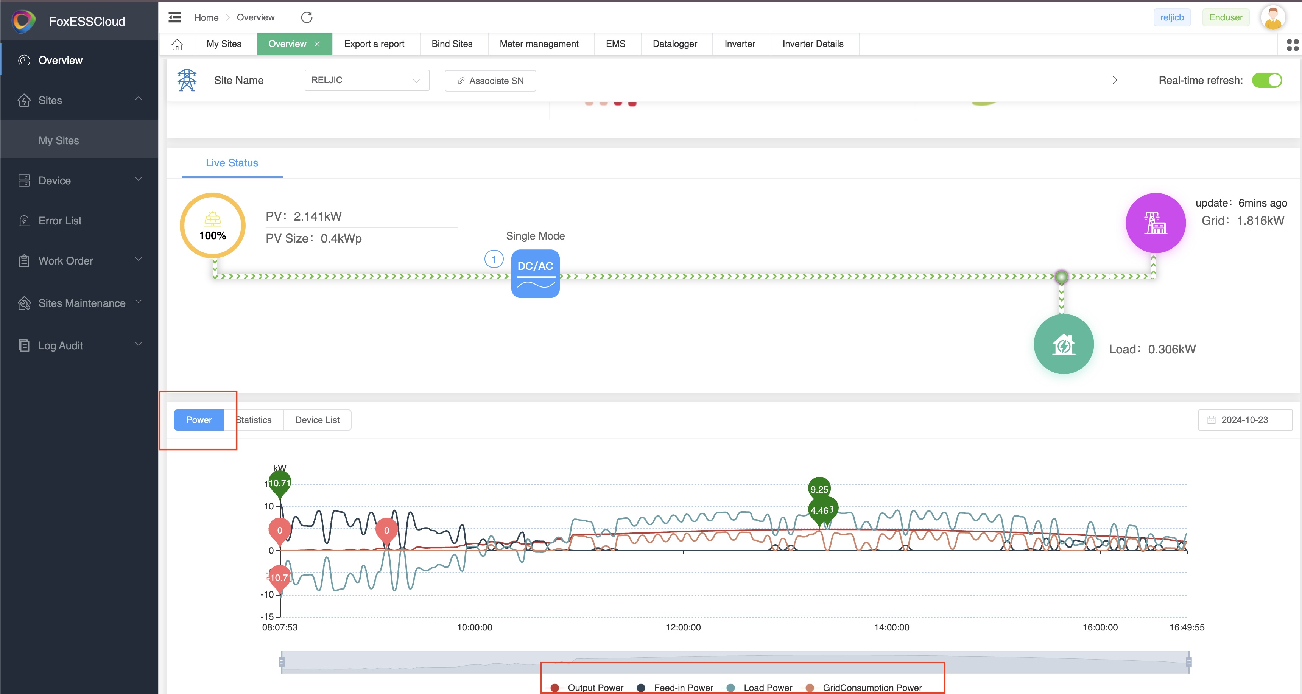
Task: Click the hamburger menu collapse icon
Action: 175,17
